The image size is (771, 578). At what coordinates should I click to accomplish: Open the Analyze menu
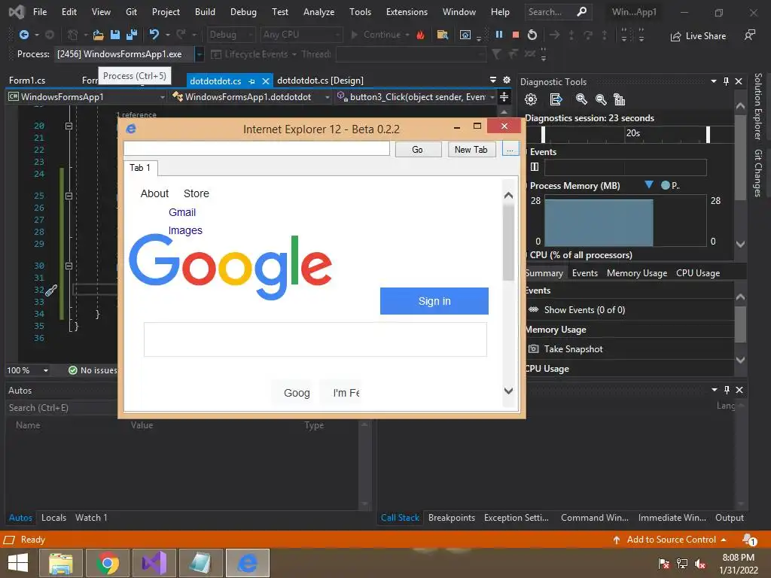pos(318,12)
